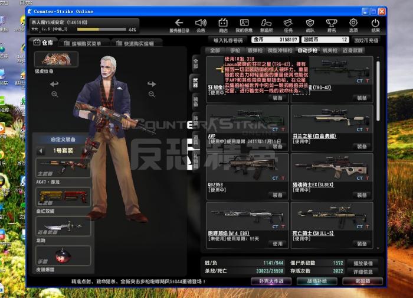Filter weapons by 全部 in top row
This screenshot has width=413, height=298.
[215, 50]
